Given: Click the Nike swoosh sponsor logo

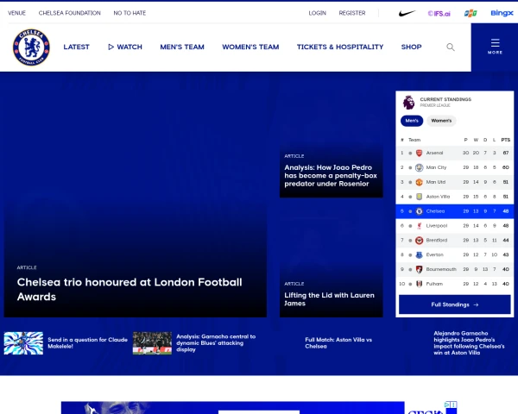Looking at the screenshot, I should pyautogui.click(x=407, y=13).
